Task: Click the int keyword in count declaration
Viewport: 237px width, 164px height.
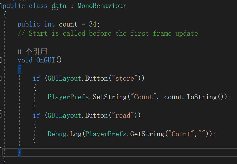Action: [x=49, y=24]
